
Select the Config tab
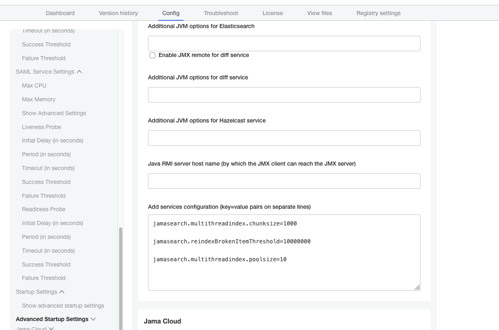pos(171,13)
